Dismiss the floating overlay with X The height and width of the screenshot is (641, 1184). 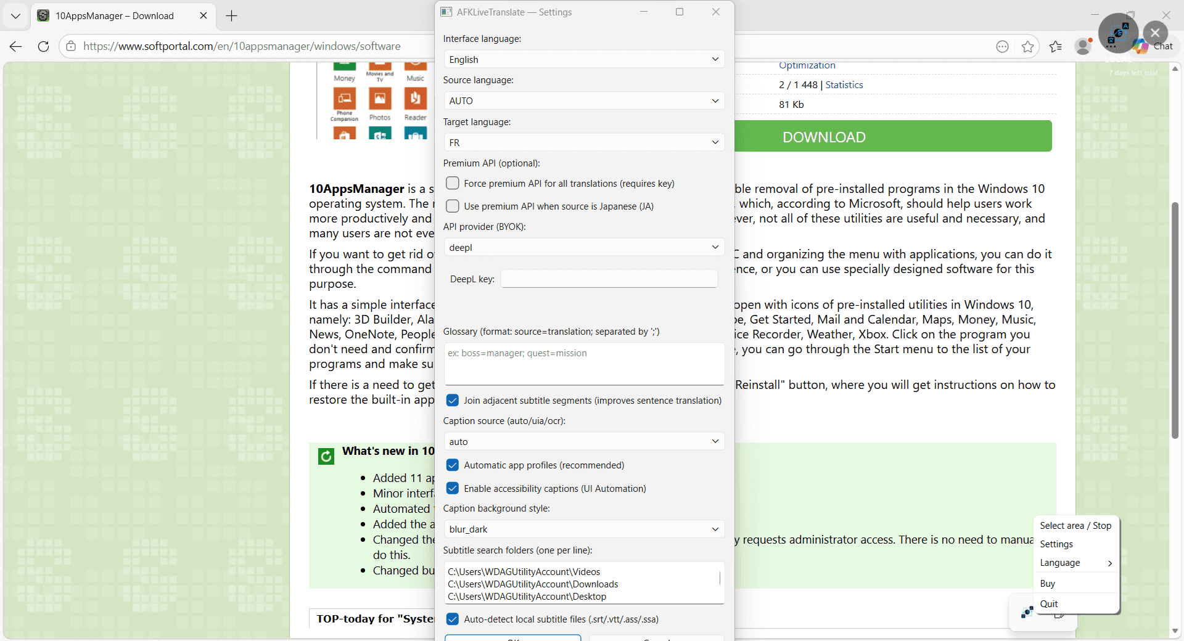(x=1155, y=33)
